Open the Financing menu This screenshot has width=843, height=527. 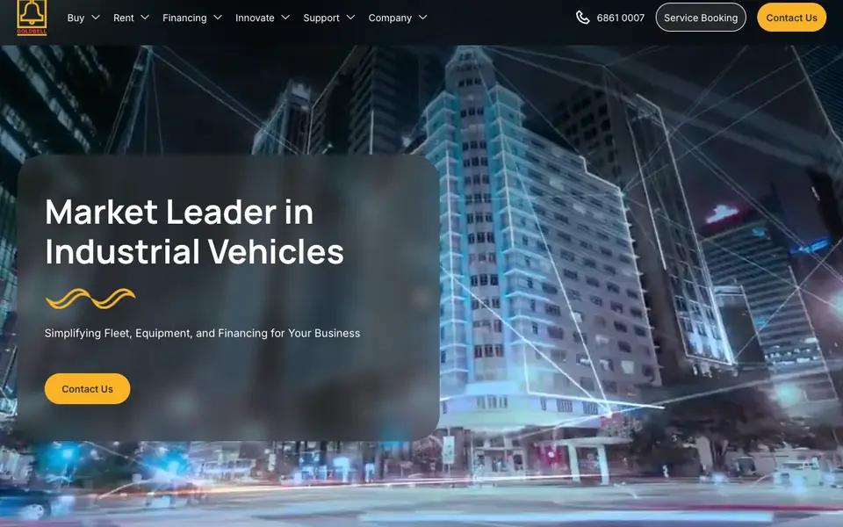[184, 18]
